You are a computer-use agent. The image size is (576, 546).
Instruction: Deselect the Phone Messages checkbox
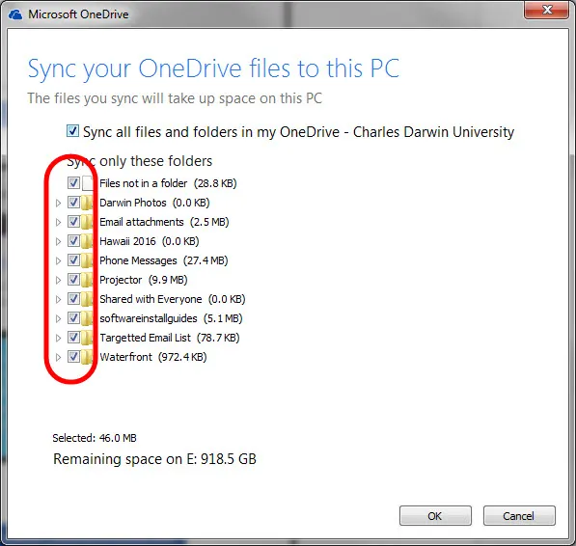coord(73,259)
